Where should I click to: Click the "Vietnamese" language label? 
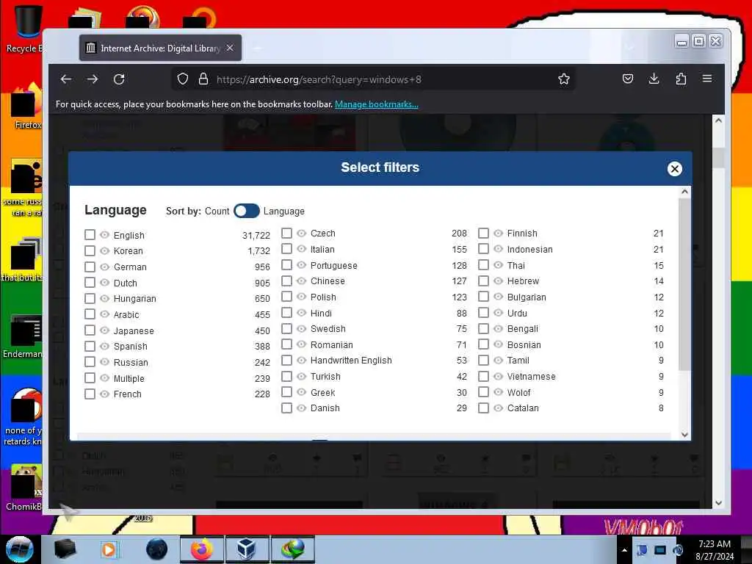(x=532, y=377)
